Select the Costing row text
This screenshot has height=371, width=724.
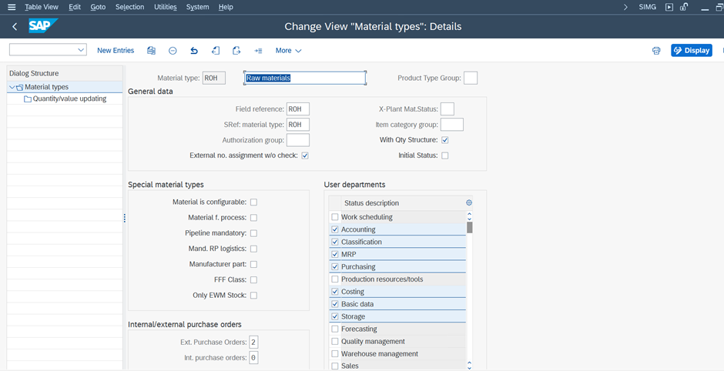pyautogui.click(x=353, y=292)
